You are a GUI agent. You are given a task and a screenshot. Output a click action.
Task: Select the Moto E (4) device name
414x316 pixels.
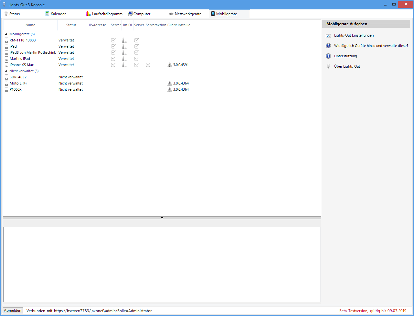click(x=18, y=83)
